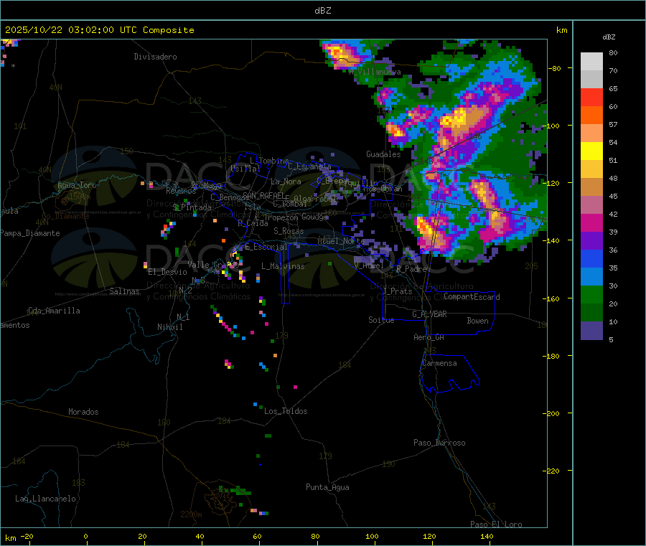
Task: Select the Salinas label on the map
Action: click(x=125, y=291)
